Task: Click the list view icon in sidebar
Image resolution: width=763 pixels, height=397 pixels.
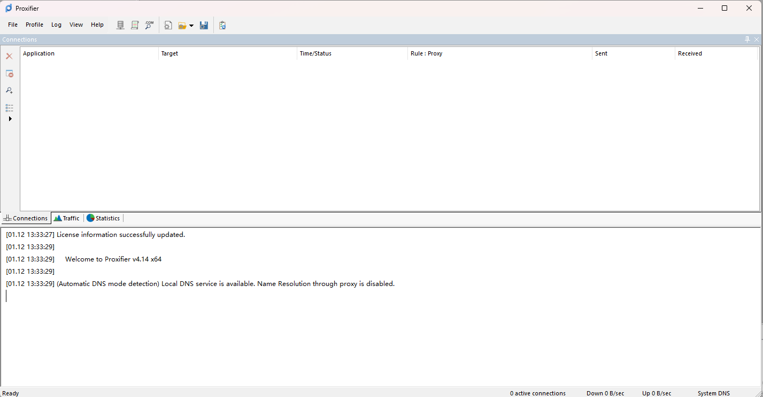Action: point(9,108)
